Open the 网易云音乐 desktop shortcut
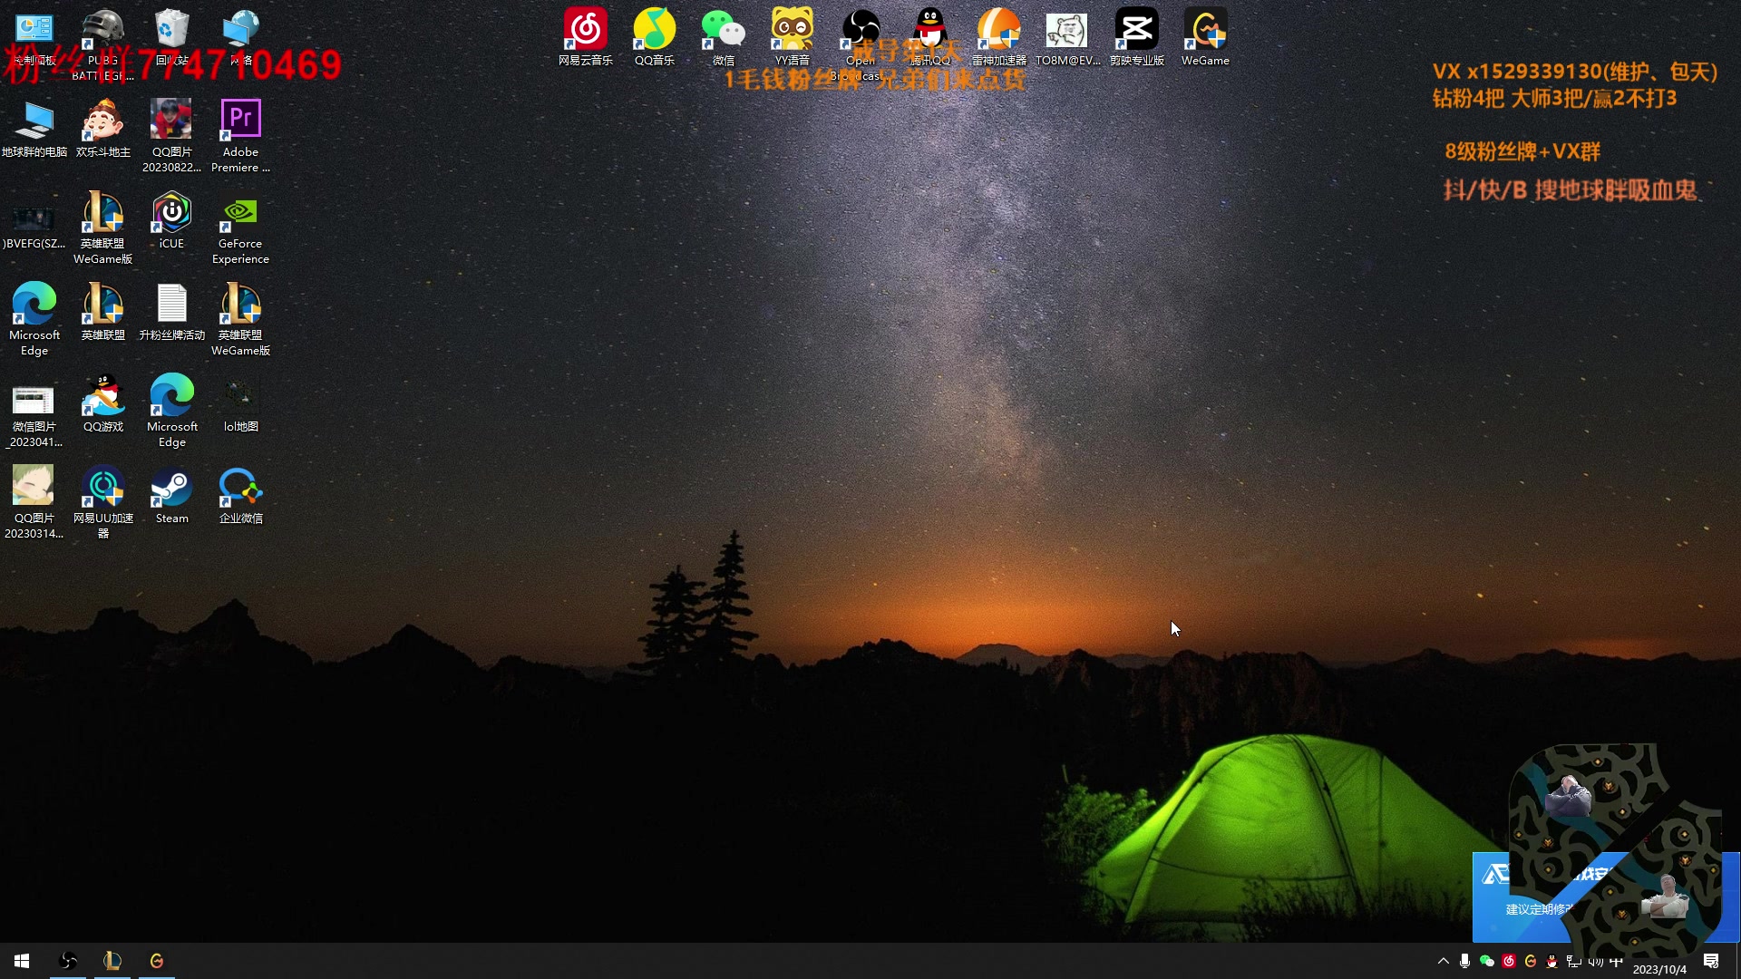This screenshot has height=979, width=1741. (586, 36)
